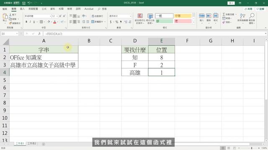Click the 共用 (Share) button

(x=248, y=9)
